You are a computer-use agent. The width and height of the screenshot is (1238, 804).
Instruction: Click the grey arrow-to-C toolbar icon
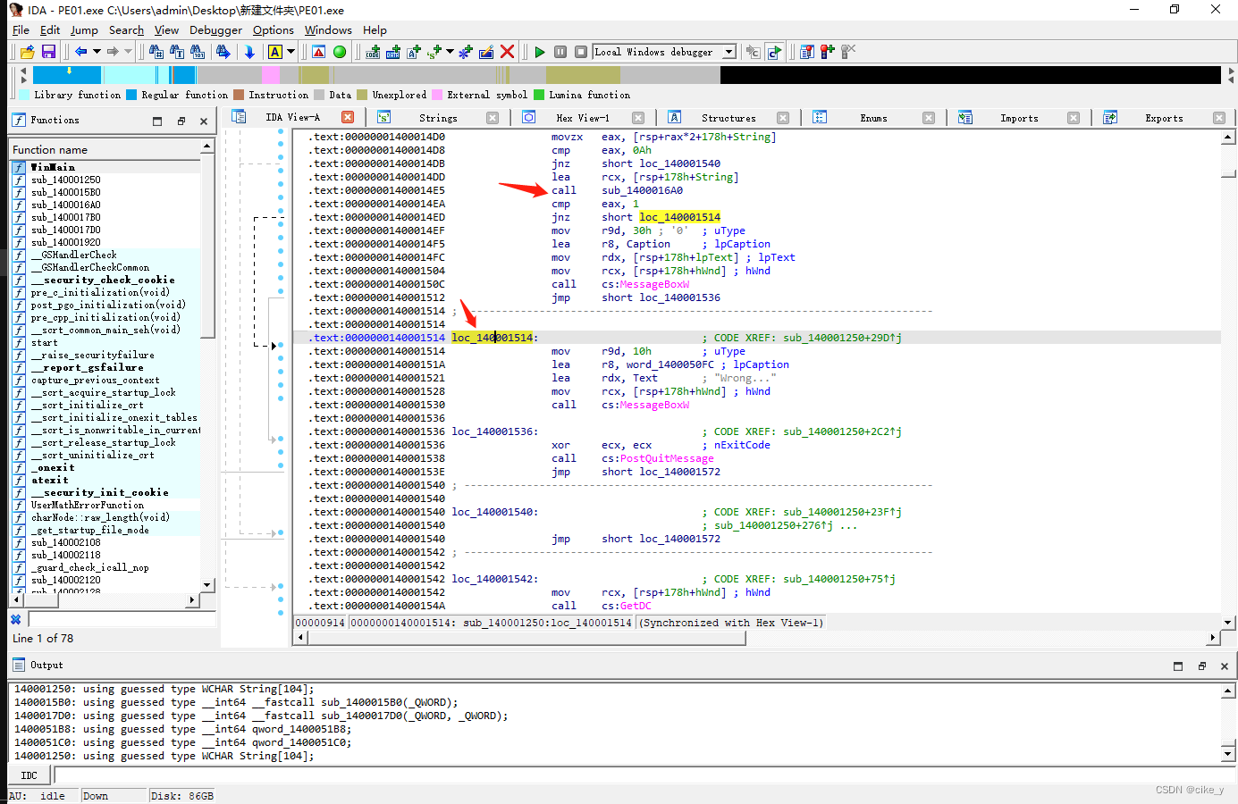(x=753, y=52)
